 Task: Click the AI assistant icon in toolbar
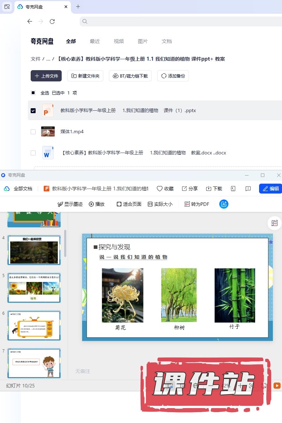tap(223, 204)
